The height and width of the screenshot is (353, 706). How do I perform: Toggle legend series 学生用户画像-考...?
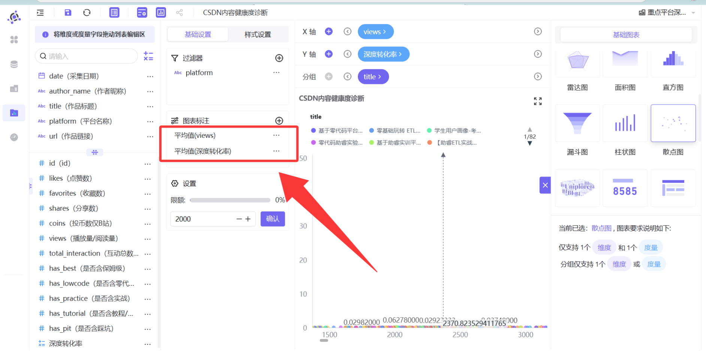pos(454,131)
